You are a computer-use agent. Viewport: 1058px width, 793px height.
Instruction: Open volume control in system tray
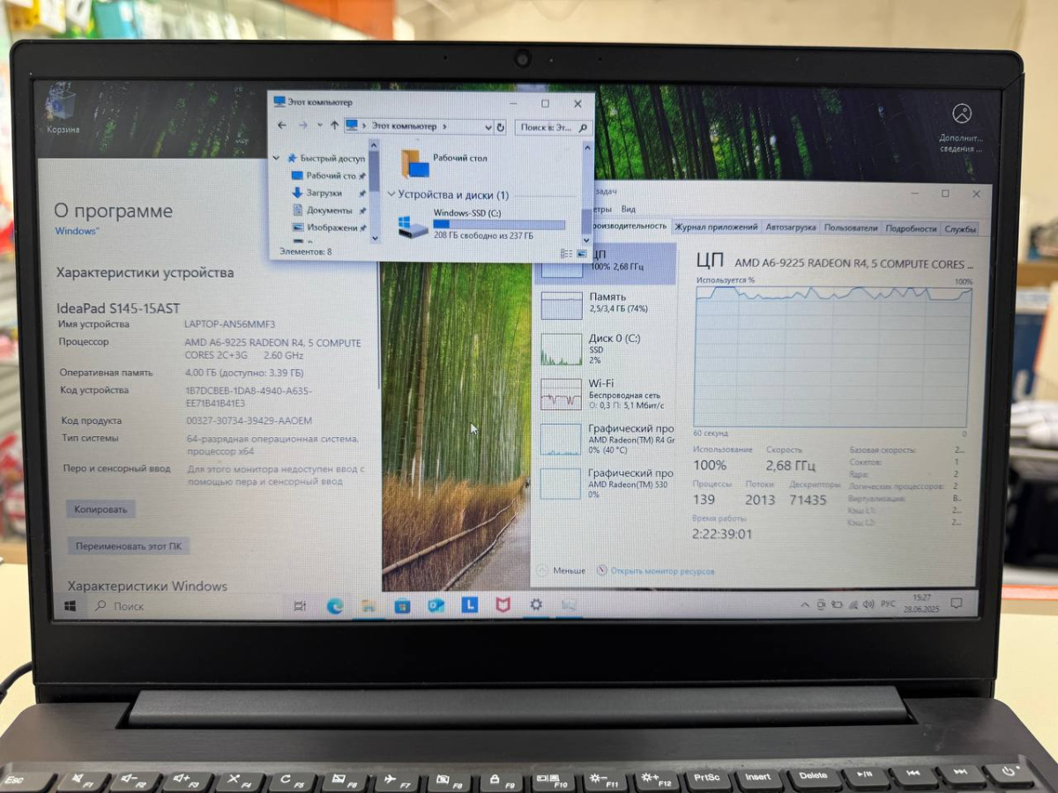click(x=868, y=604)
